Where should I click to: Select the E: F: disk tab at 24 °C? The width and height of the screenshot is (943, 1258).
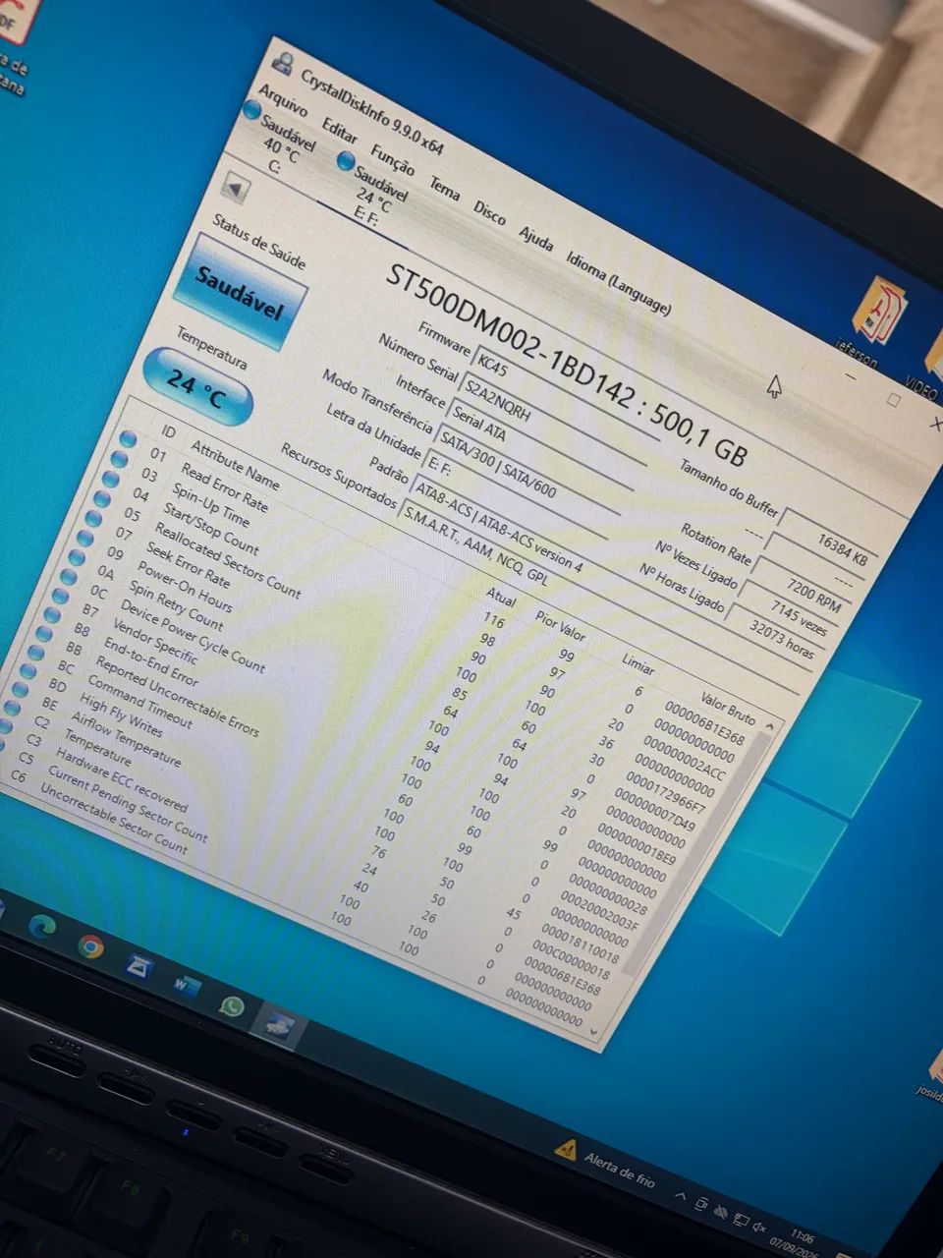(372, 188)
